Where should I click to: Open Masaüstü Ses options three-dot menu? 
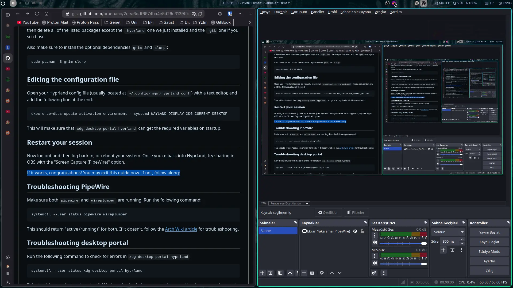click(375, 235)
